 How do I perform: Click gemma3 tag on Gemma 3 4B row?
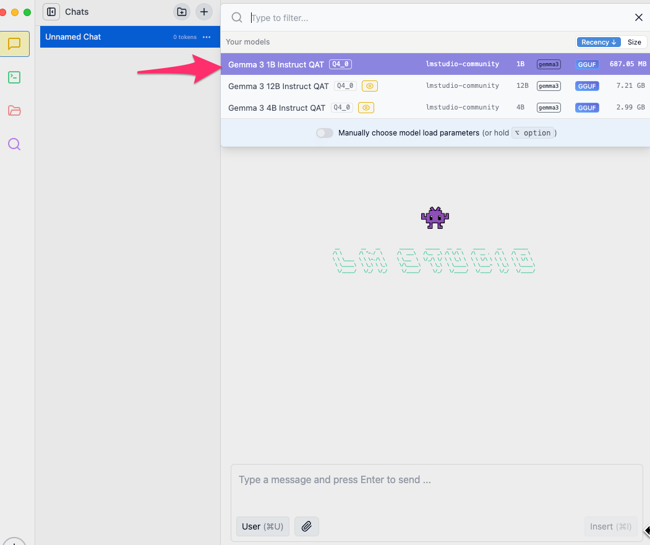[x=549, y=108]
